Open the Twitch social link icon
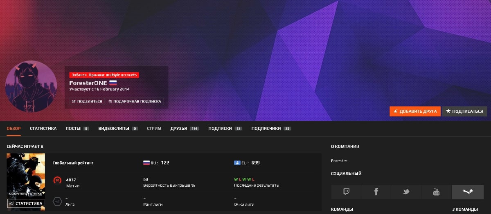The image size is (491, 214). click(346, 192)
